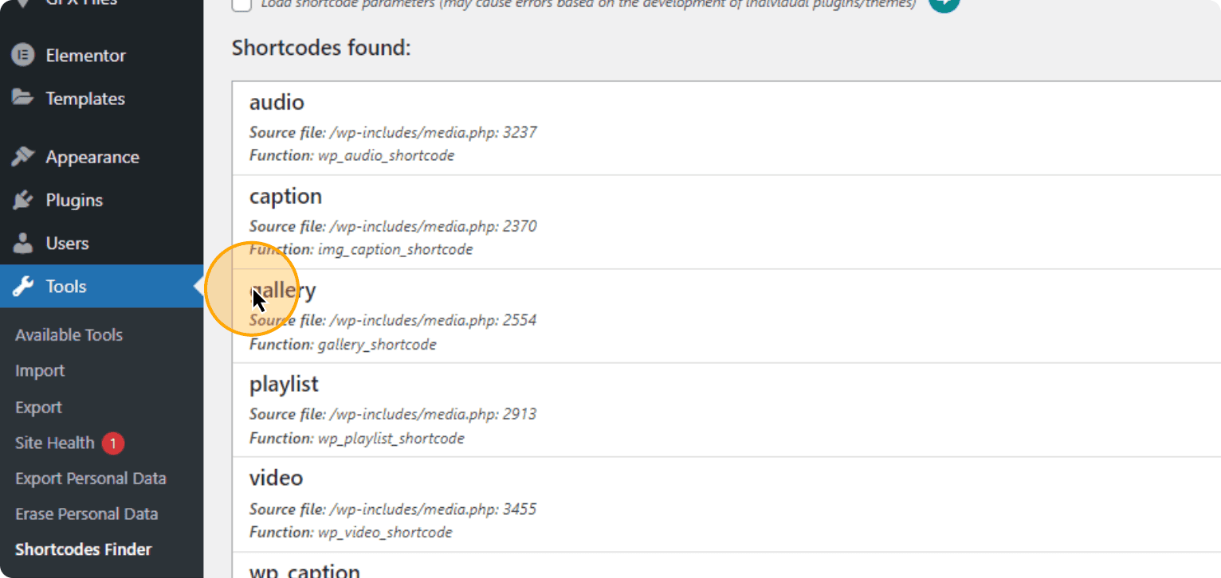The width and height of the screenshot is (1221, 578).
Task: Open Available Tools submenu item
Action: (69, 335)
